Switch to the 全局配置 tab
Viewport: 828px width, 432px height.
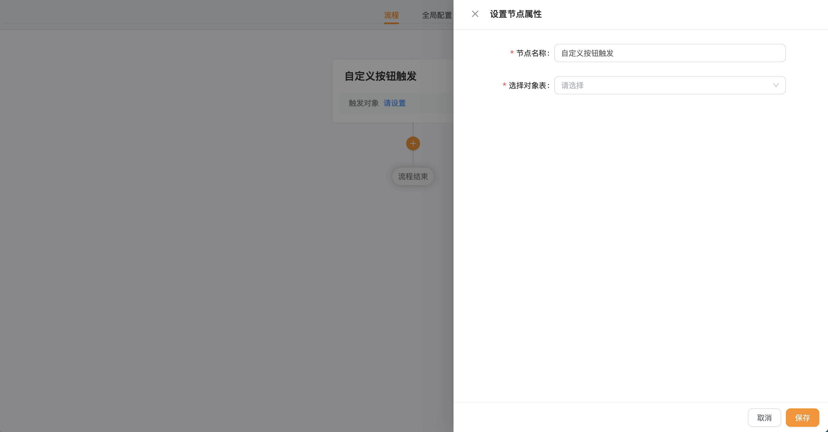click(437, 15)
